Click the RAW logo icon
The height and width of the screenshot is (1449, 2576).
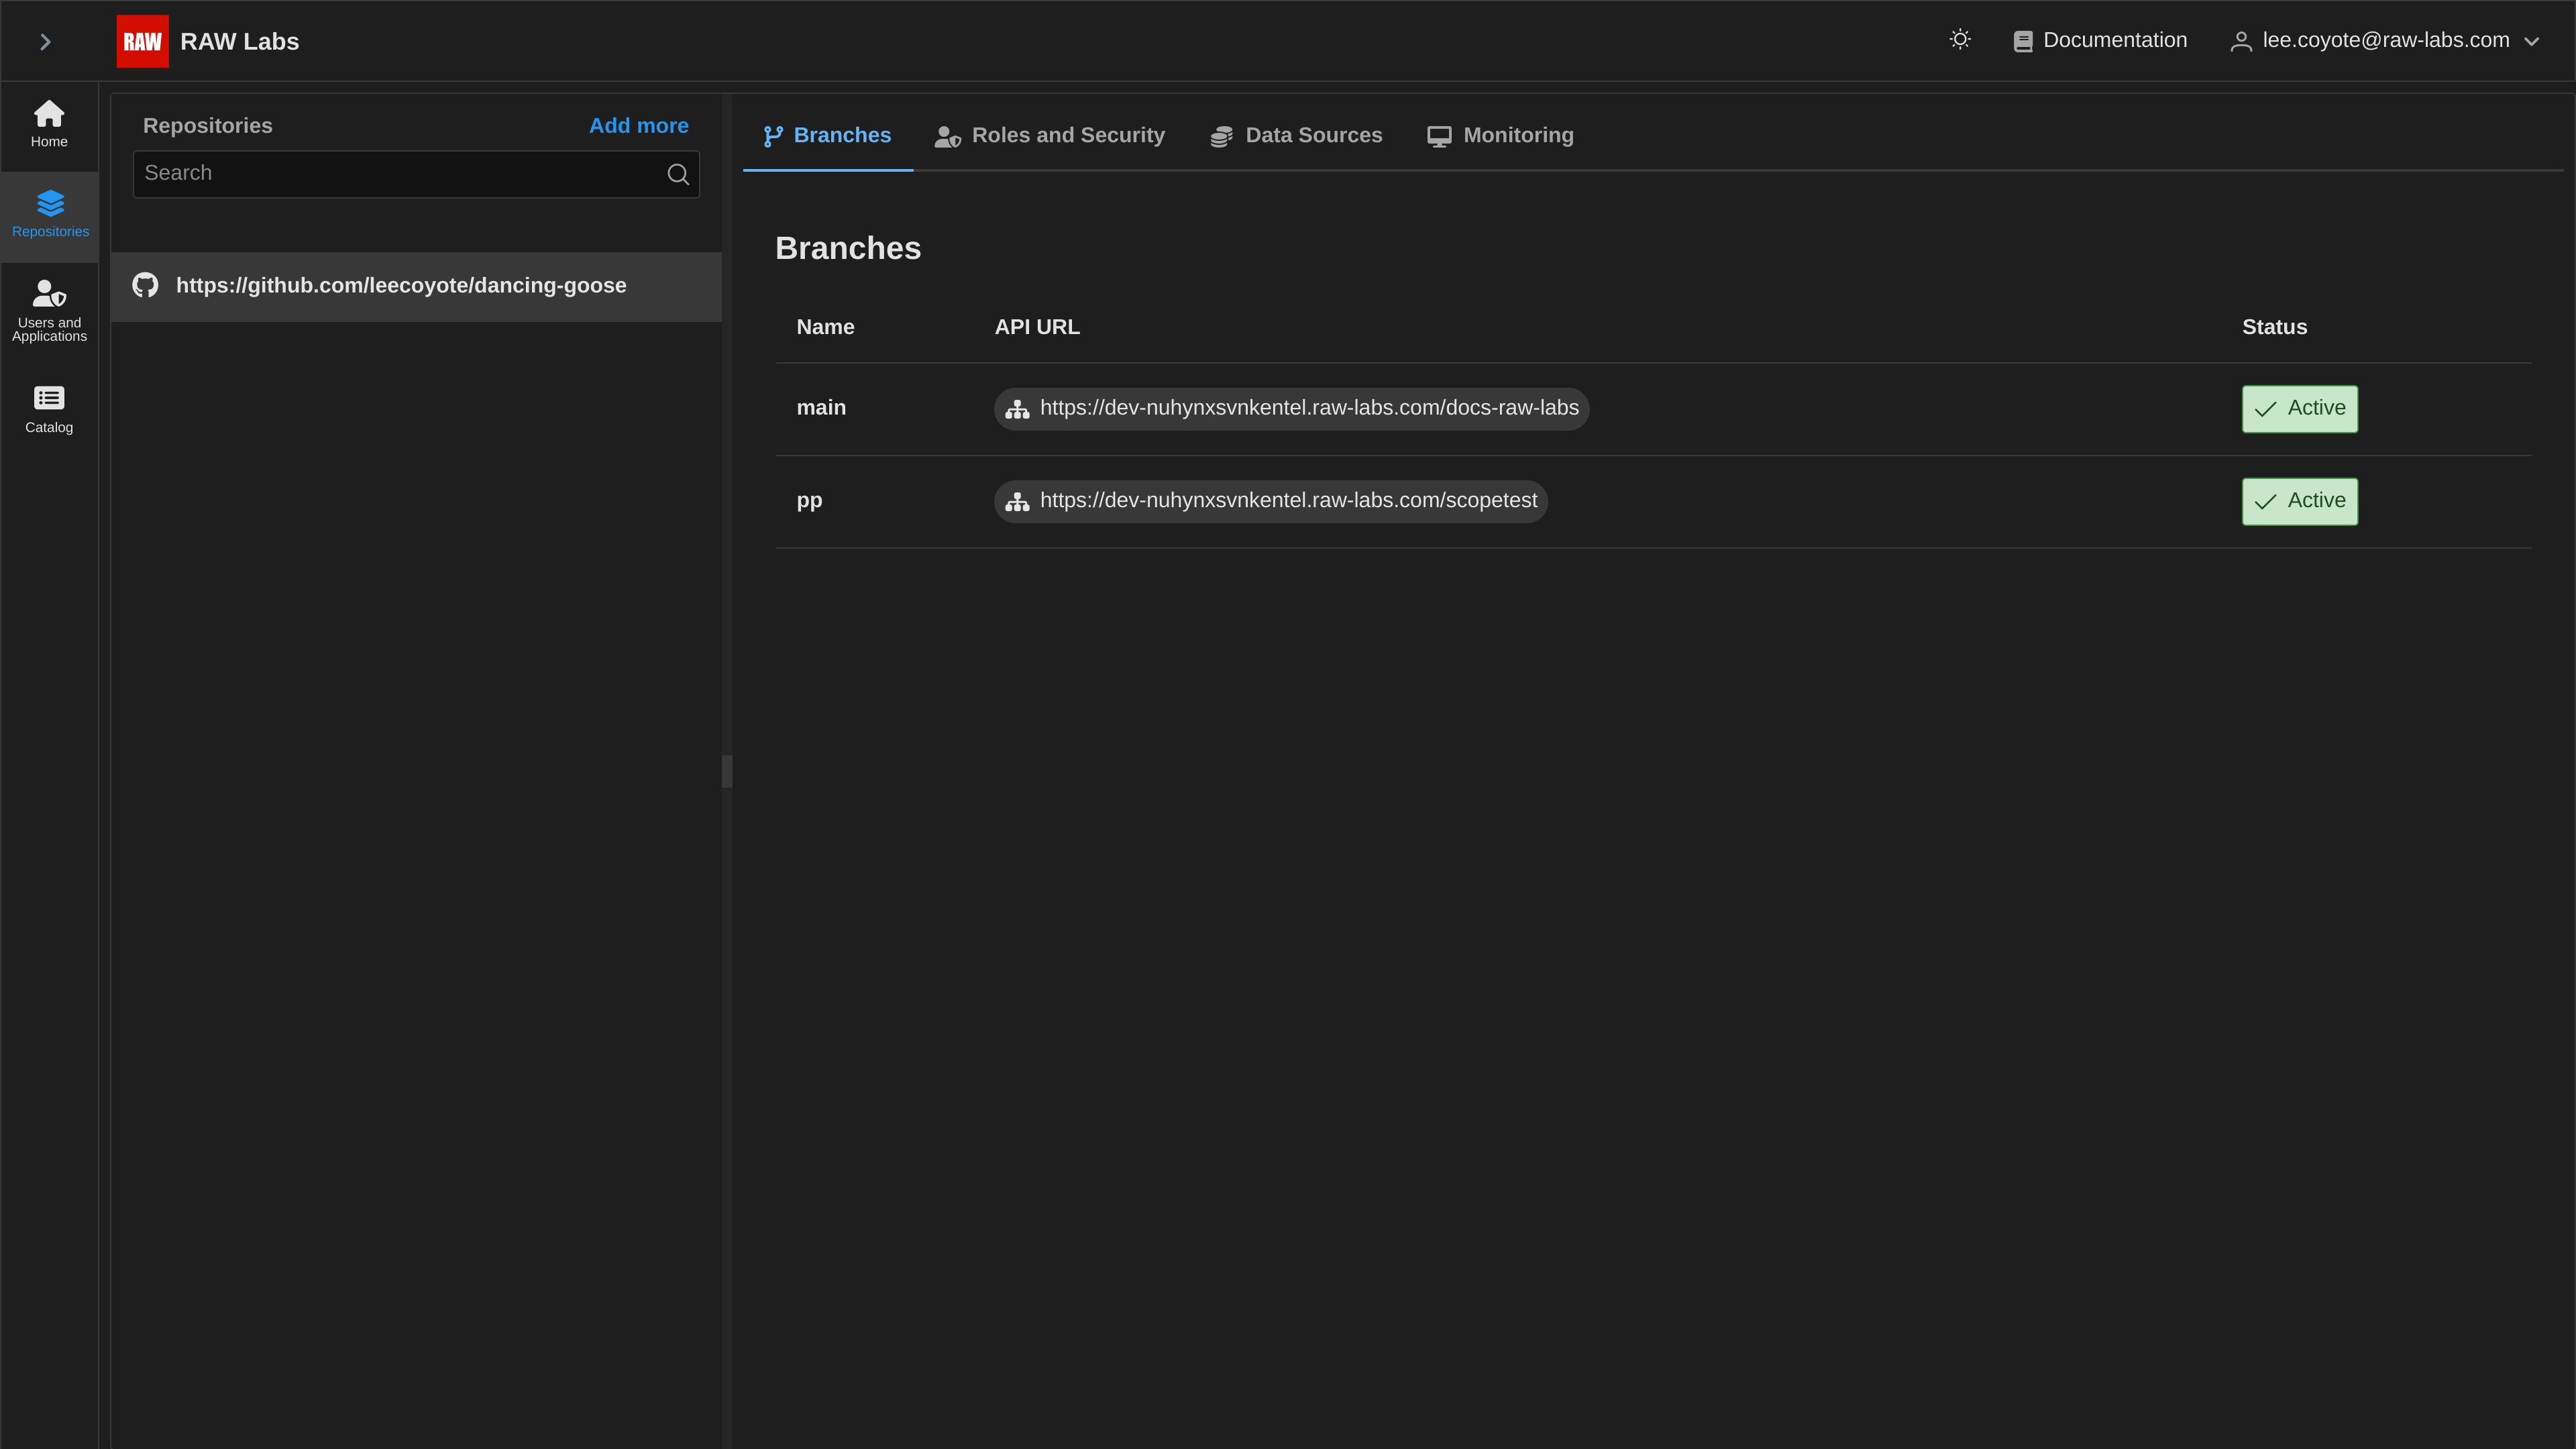[x=142, y=41]
